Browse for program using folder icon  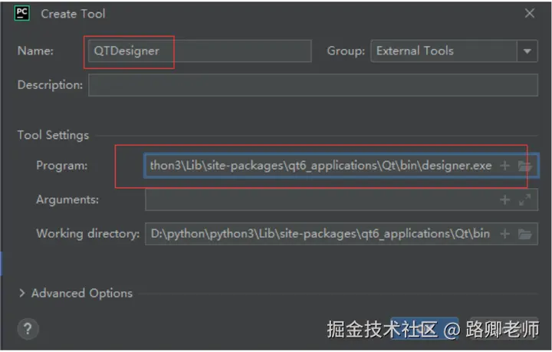tap(525, 166)
